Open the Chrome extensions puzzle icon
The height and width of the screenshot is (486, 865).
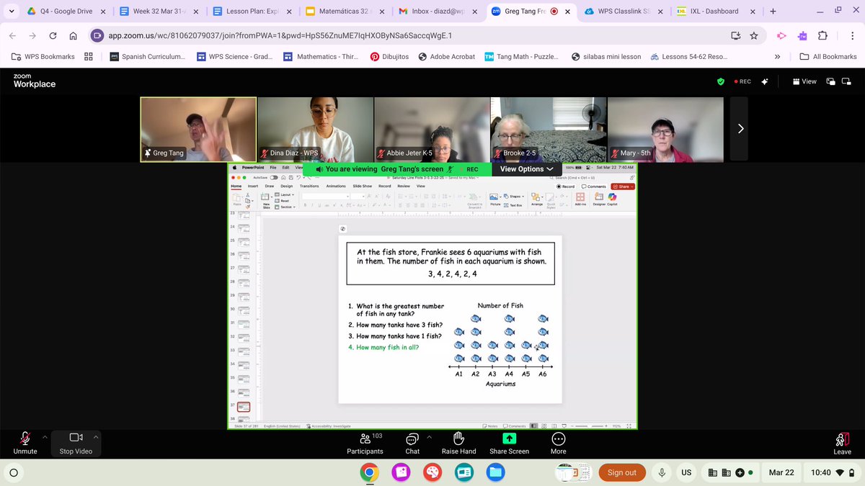click(822, 35)
